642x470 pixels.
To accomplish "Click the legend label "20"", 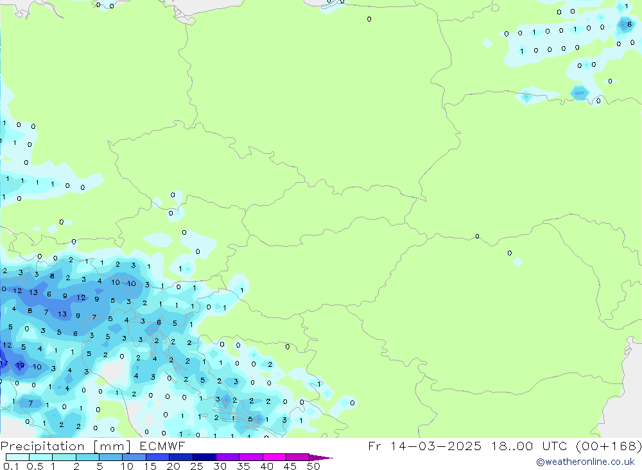I will pos(173,466).
